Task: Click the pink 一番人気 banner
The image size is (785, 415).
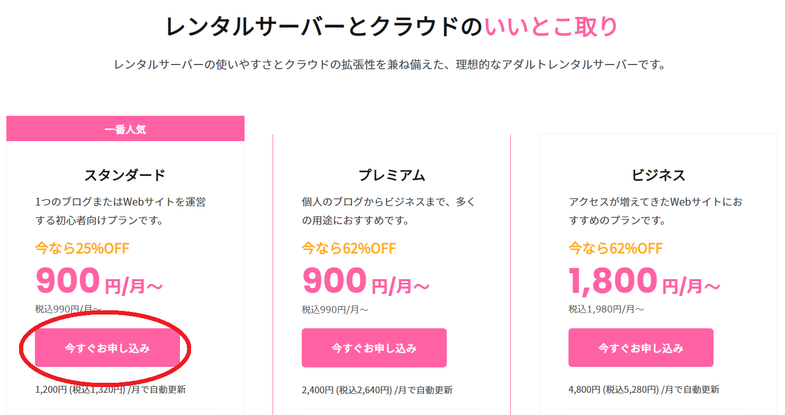Action: [x=125, y=129]
